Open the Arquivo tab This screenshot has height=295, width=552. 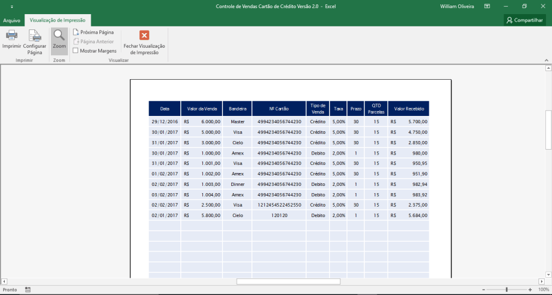(x=12, y=20)
